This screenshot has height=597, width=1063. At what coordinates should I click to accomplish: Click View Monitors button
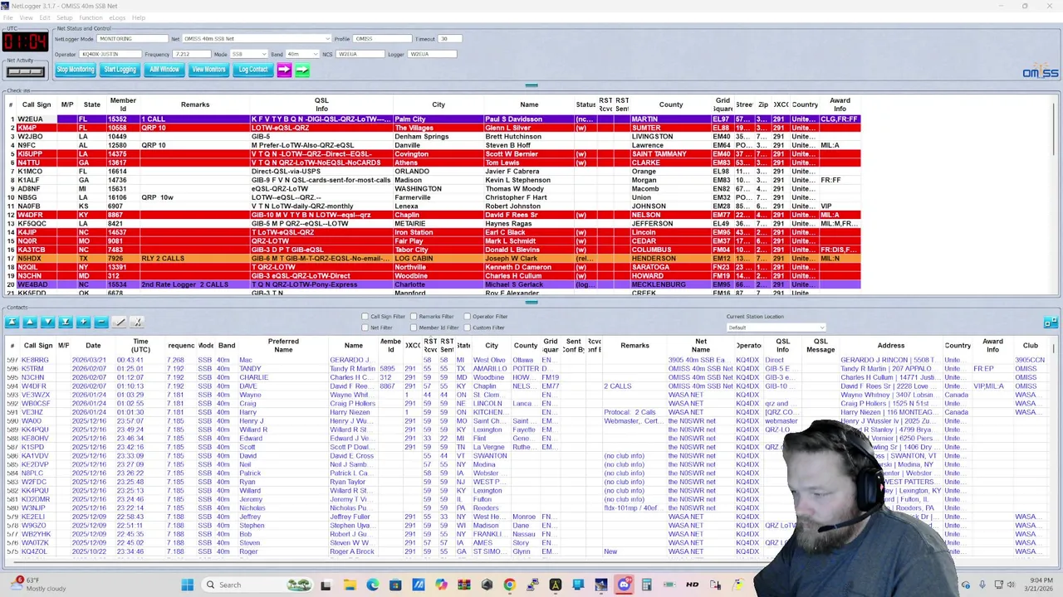[x=208, y=70]
